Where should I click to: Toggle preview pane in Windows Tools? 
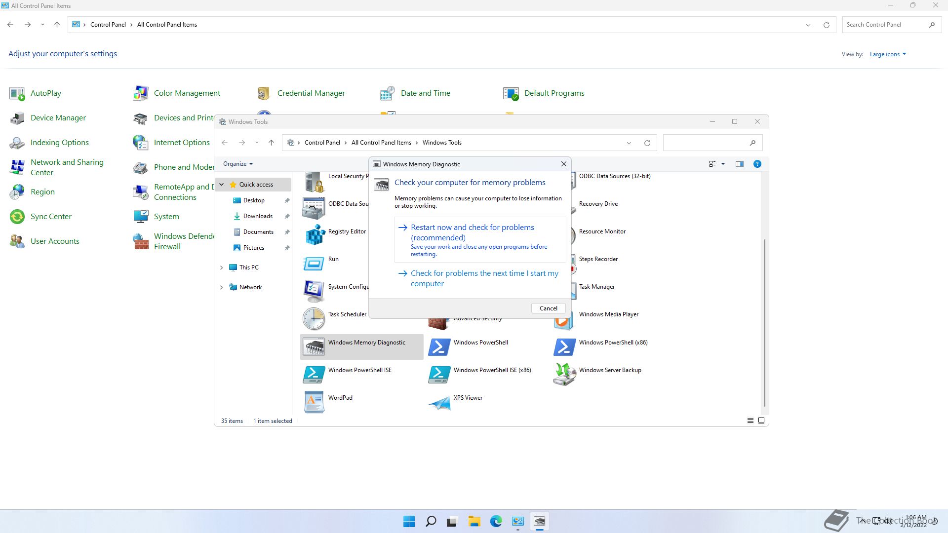pyautogui.click(x=739, y=164)
